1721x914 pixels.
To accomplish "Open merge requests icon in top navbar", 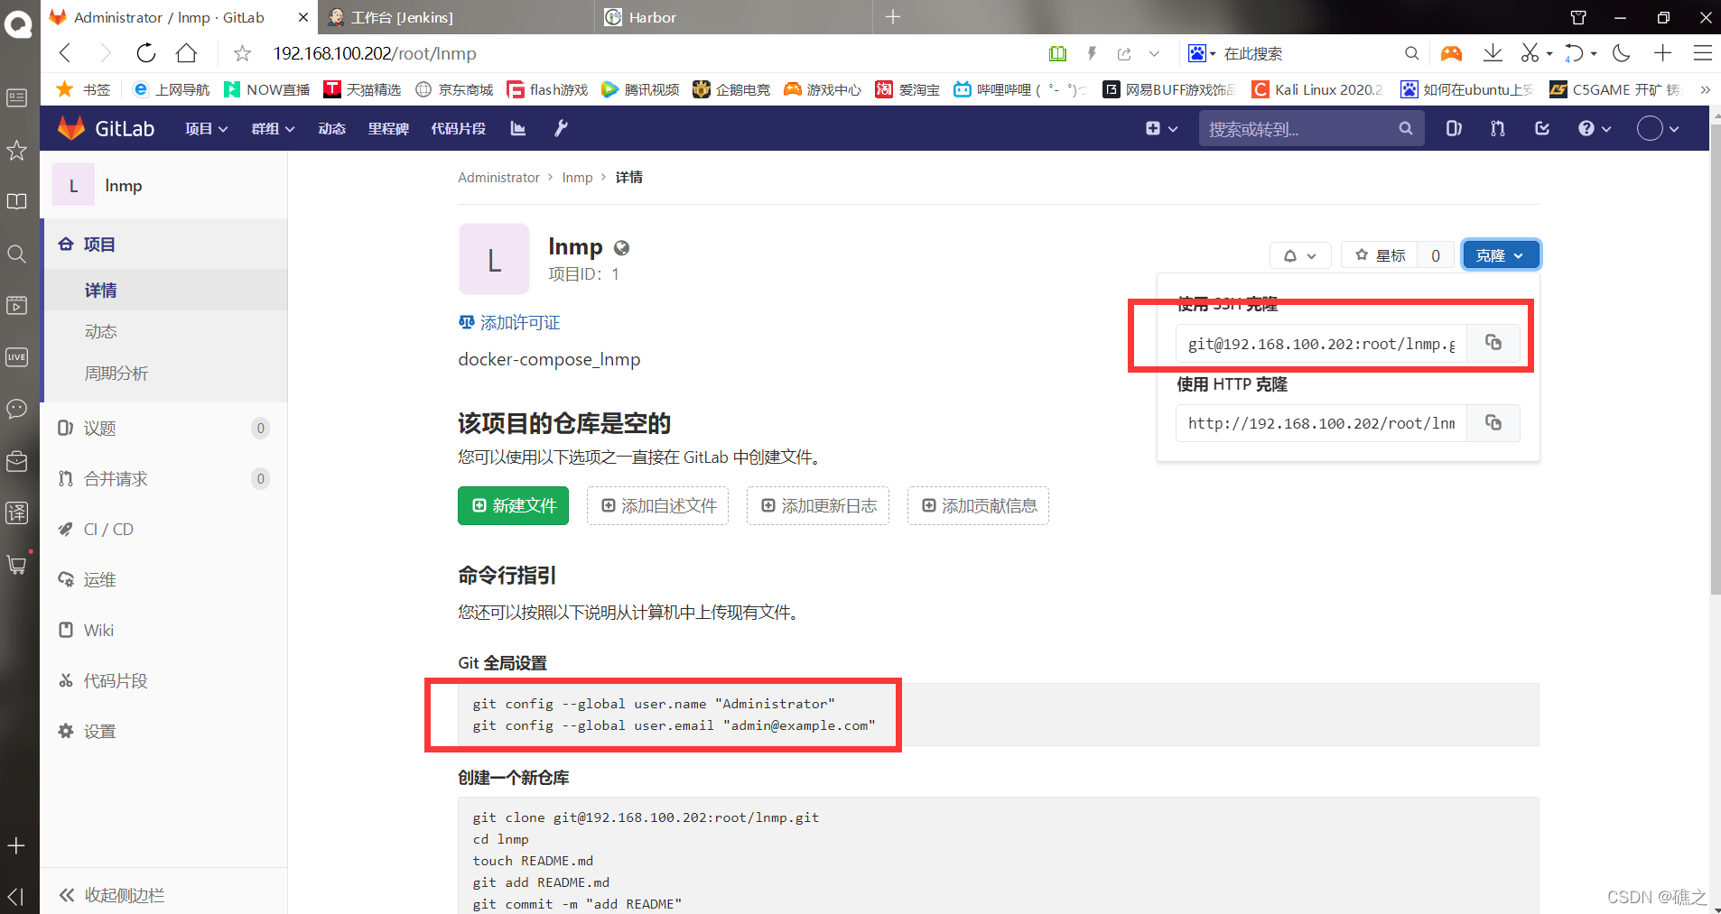I will point(1498,128).
